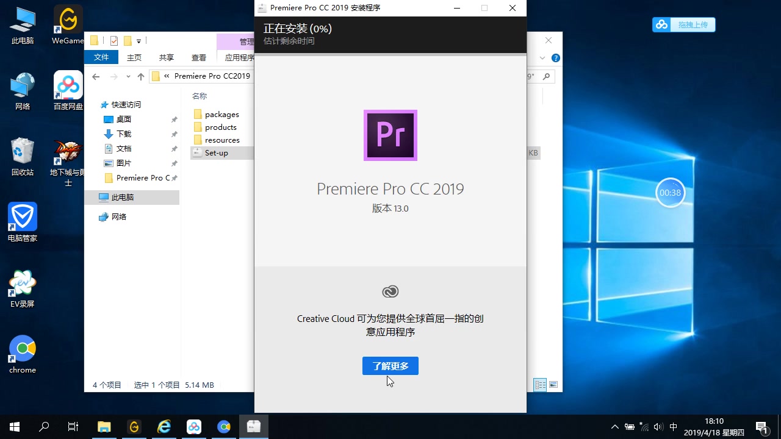Open 百度网盘 from taskbar

(x=194, y=427)
